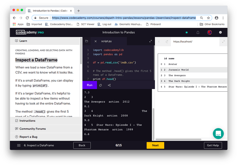Click the share code icon
The height and width of the screenshot is (165, 237).
point(109,85)
